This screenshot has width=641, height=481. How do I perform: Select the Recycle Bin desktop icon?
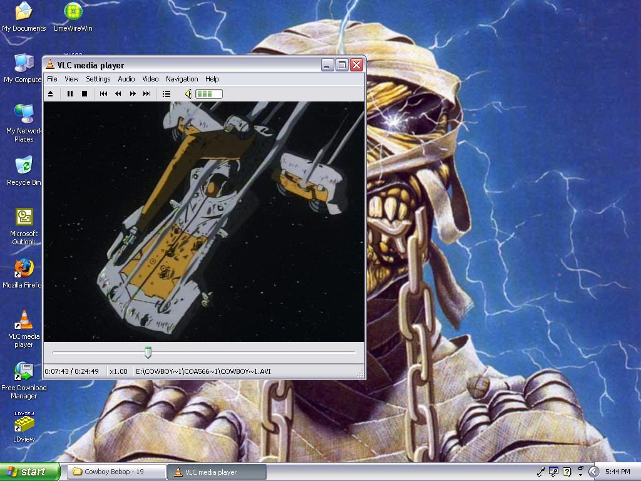tap(24, 171)
